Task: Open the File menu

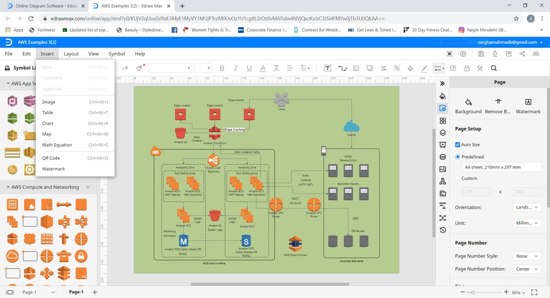Action: [x=9, y=54]
